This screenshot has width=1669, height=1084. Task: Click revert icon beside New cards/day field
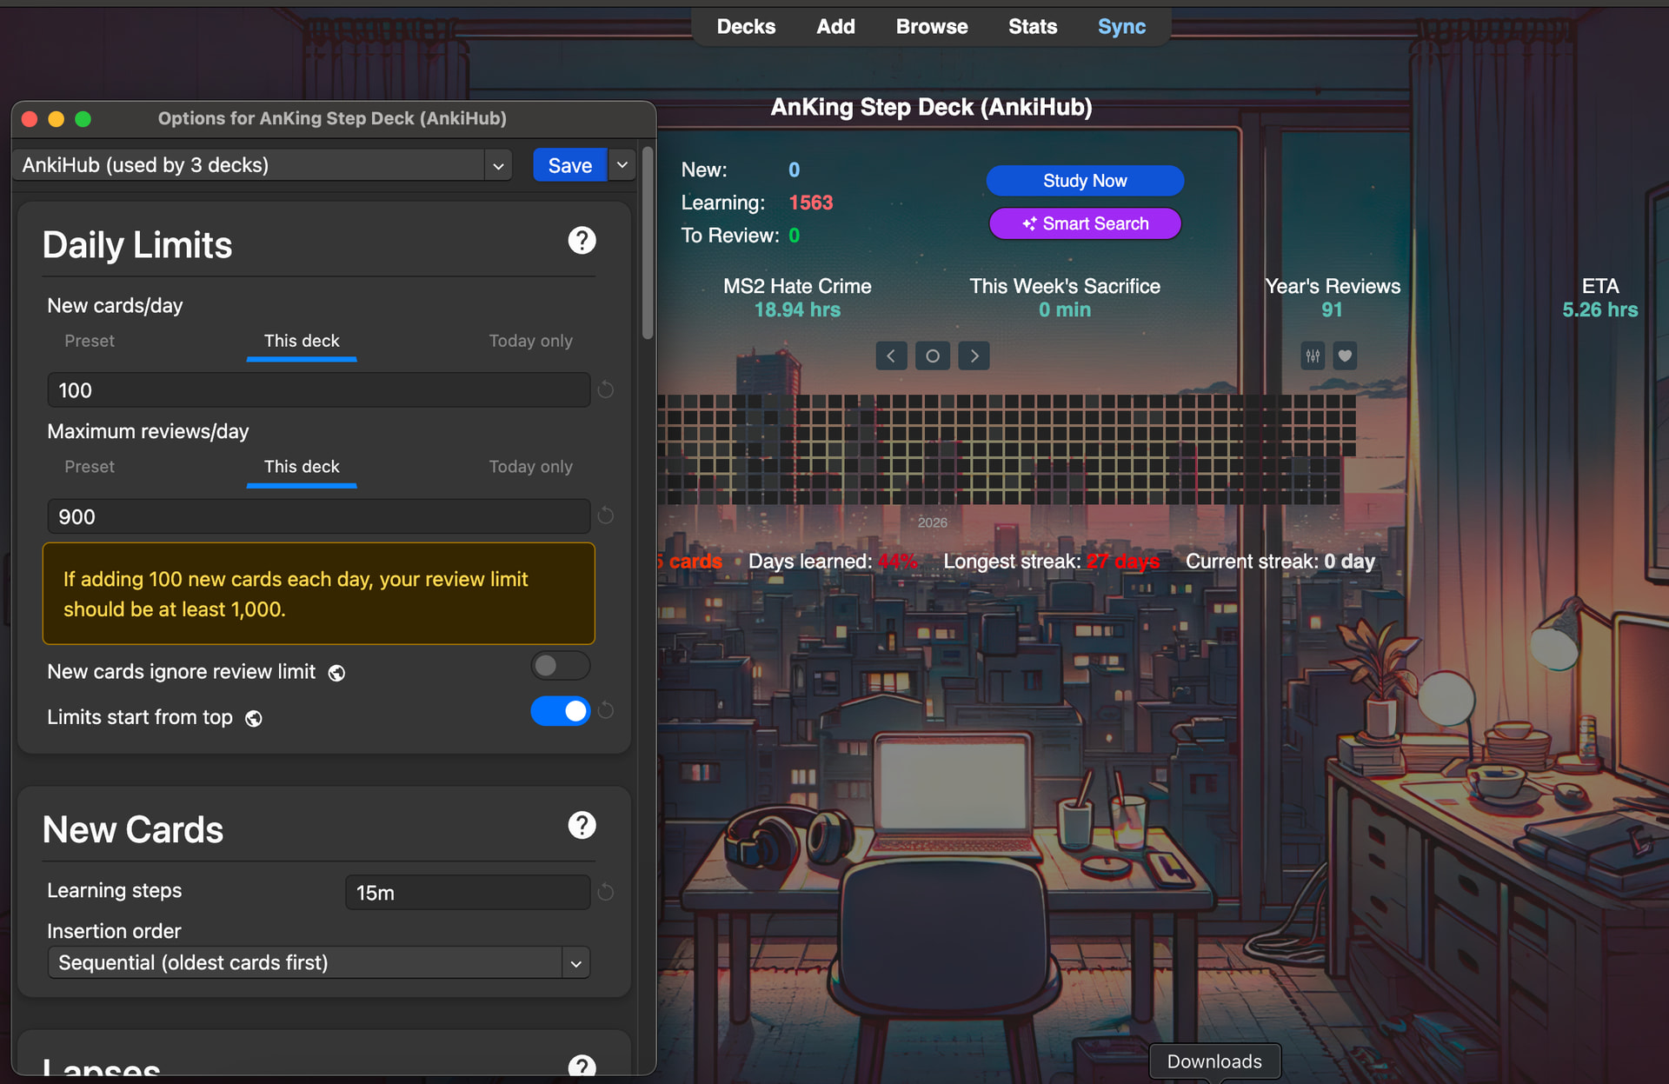coord(606,390)
